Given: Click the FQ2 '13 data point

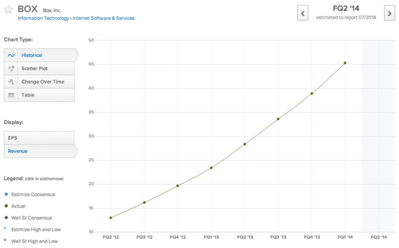Looking at the screenshot, I should [x=245, y=144].
